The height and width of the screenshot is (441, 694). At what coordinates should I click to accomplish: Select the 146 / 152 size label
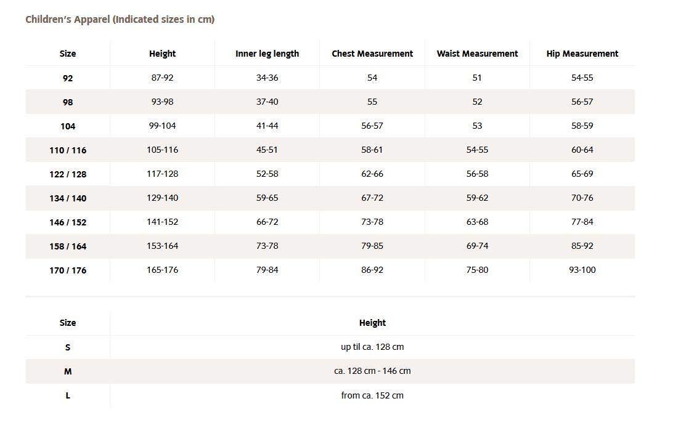point(68,222)
